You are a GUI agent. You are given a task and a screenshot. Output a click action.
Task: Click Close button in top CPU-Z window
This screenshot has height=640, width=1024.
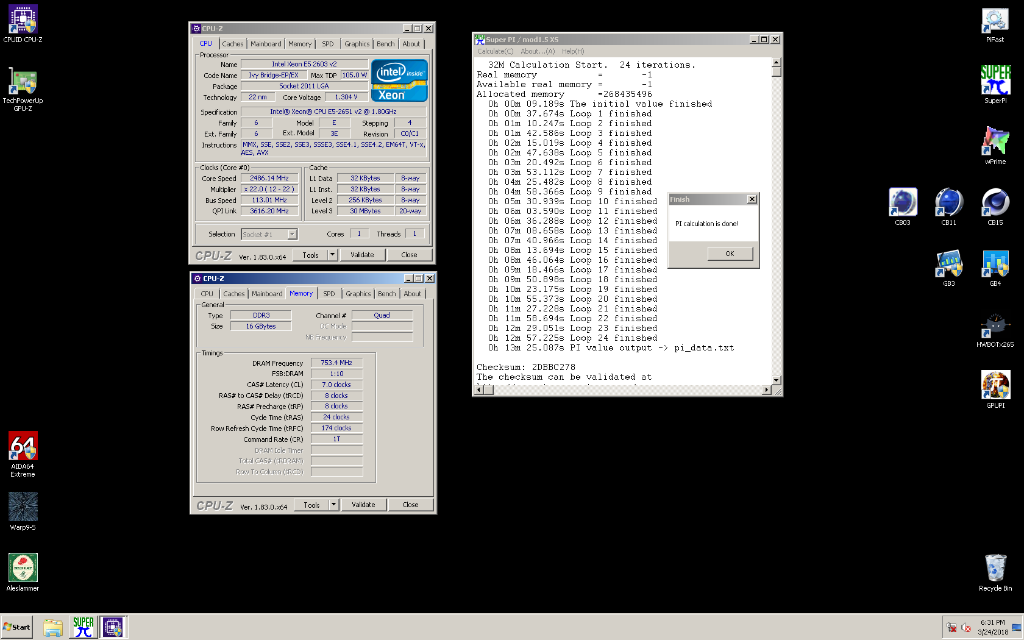click(409, 255)
